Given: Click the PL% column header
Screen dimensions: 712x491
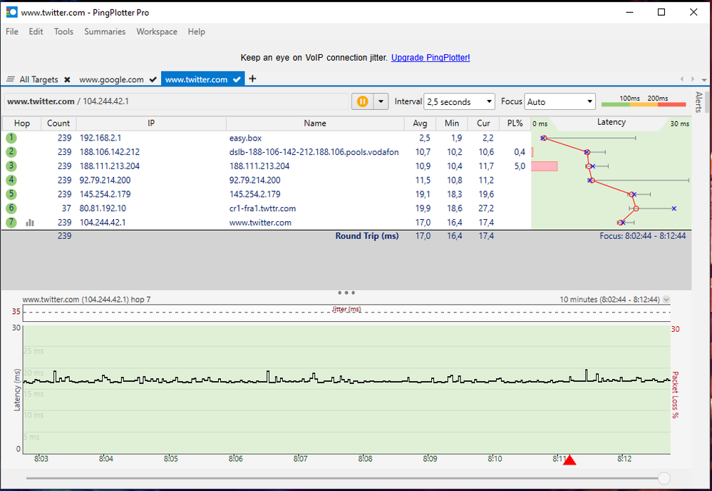Looking at the screenshot, I should point(515,123).
